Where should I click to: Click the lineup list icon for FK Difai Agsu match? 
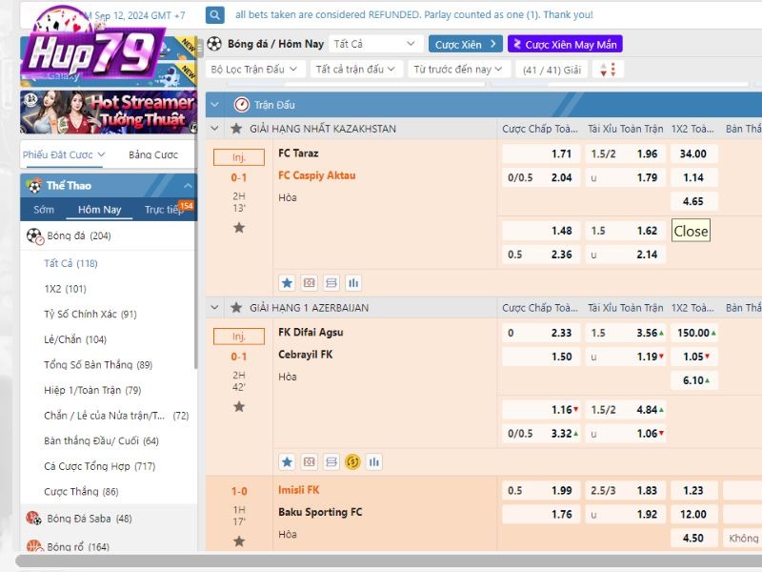(331, 462)
